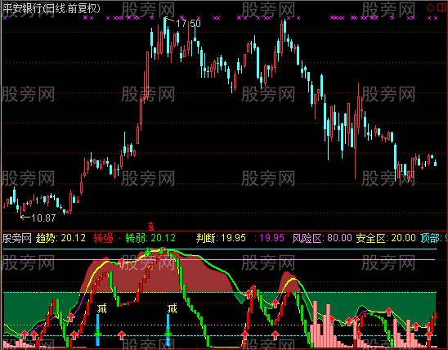Image resolution: width=448 pixels, height=350 pixels.
Task: Click the chart title 平安银行(日线.前复权)
Action: [52, 8]
